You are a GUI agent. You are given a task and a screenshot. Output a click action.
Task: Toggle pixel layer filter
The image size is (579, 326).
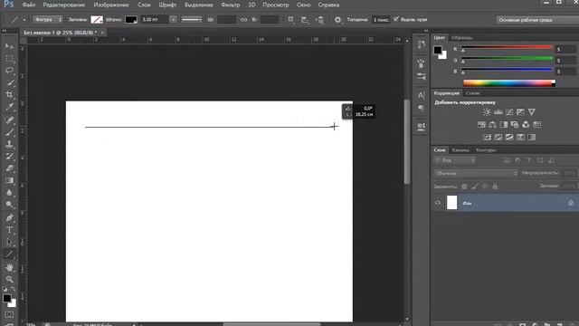(507, 160)
